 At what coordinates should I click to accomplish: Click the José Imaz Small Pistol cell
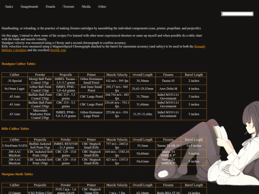[91, 89]
